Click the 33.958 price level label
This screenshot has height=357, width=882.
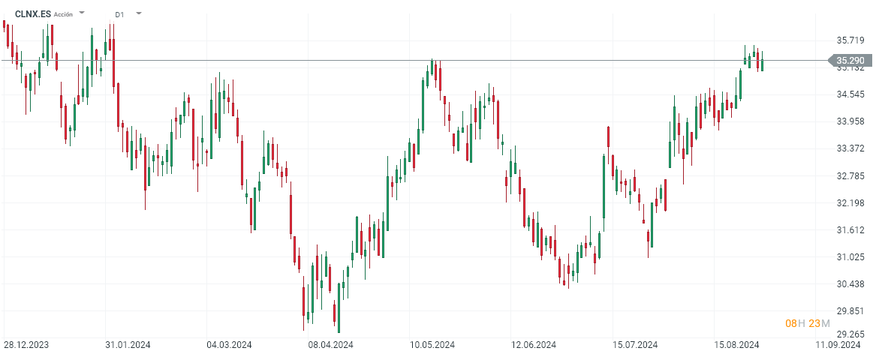850,121
